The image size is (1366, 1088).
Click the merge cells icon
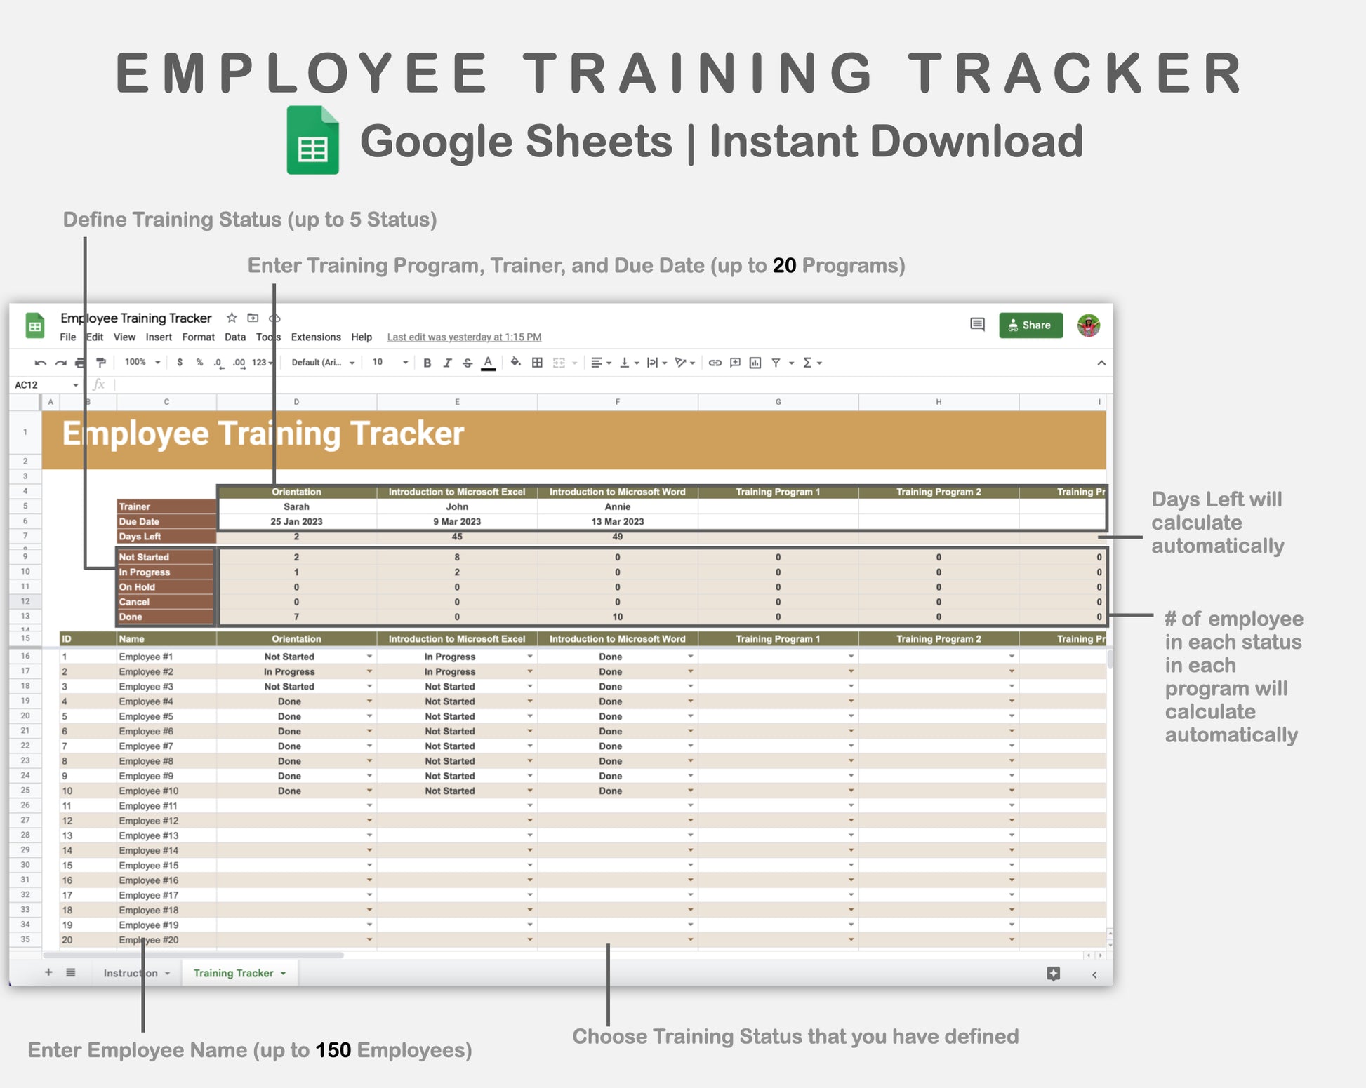559,363
